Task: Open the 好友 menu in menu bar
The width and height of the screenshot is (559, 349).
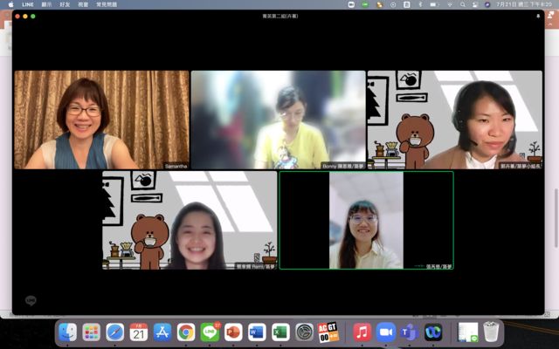Action: [x=66, y=4]
